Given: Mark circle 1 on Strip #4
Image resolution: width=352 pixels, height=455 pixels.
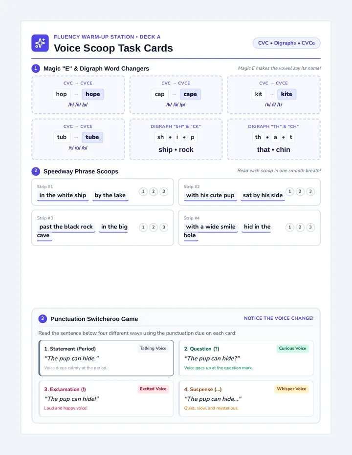Looking at the screenshot, I should tap(289, 227).
